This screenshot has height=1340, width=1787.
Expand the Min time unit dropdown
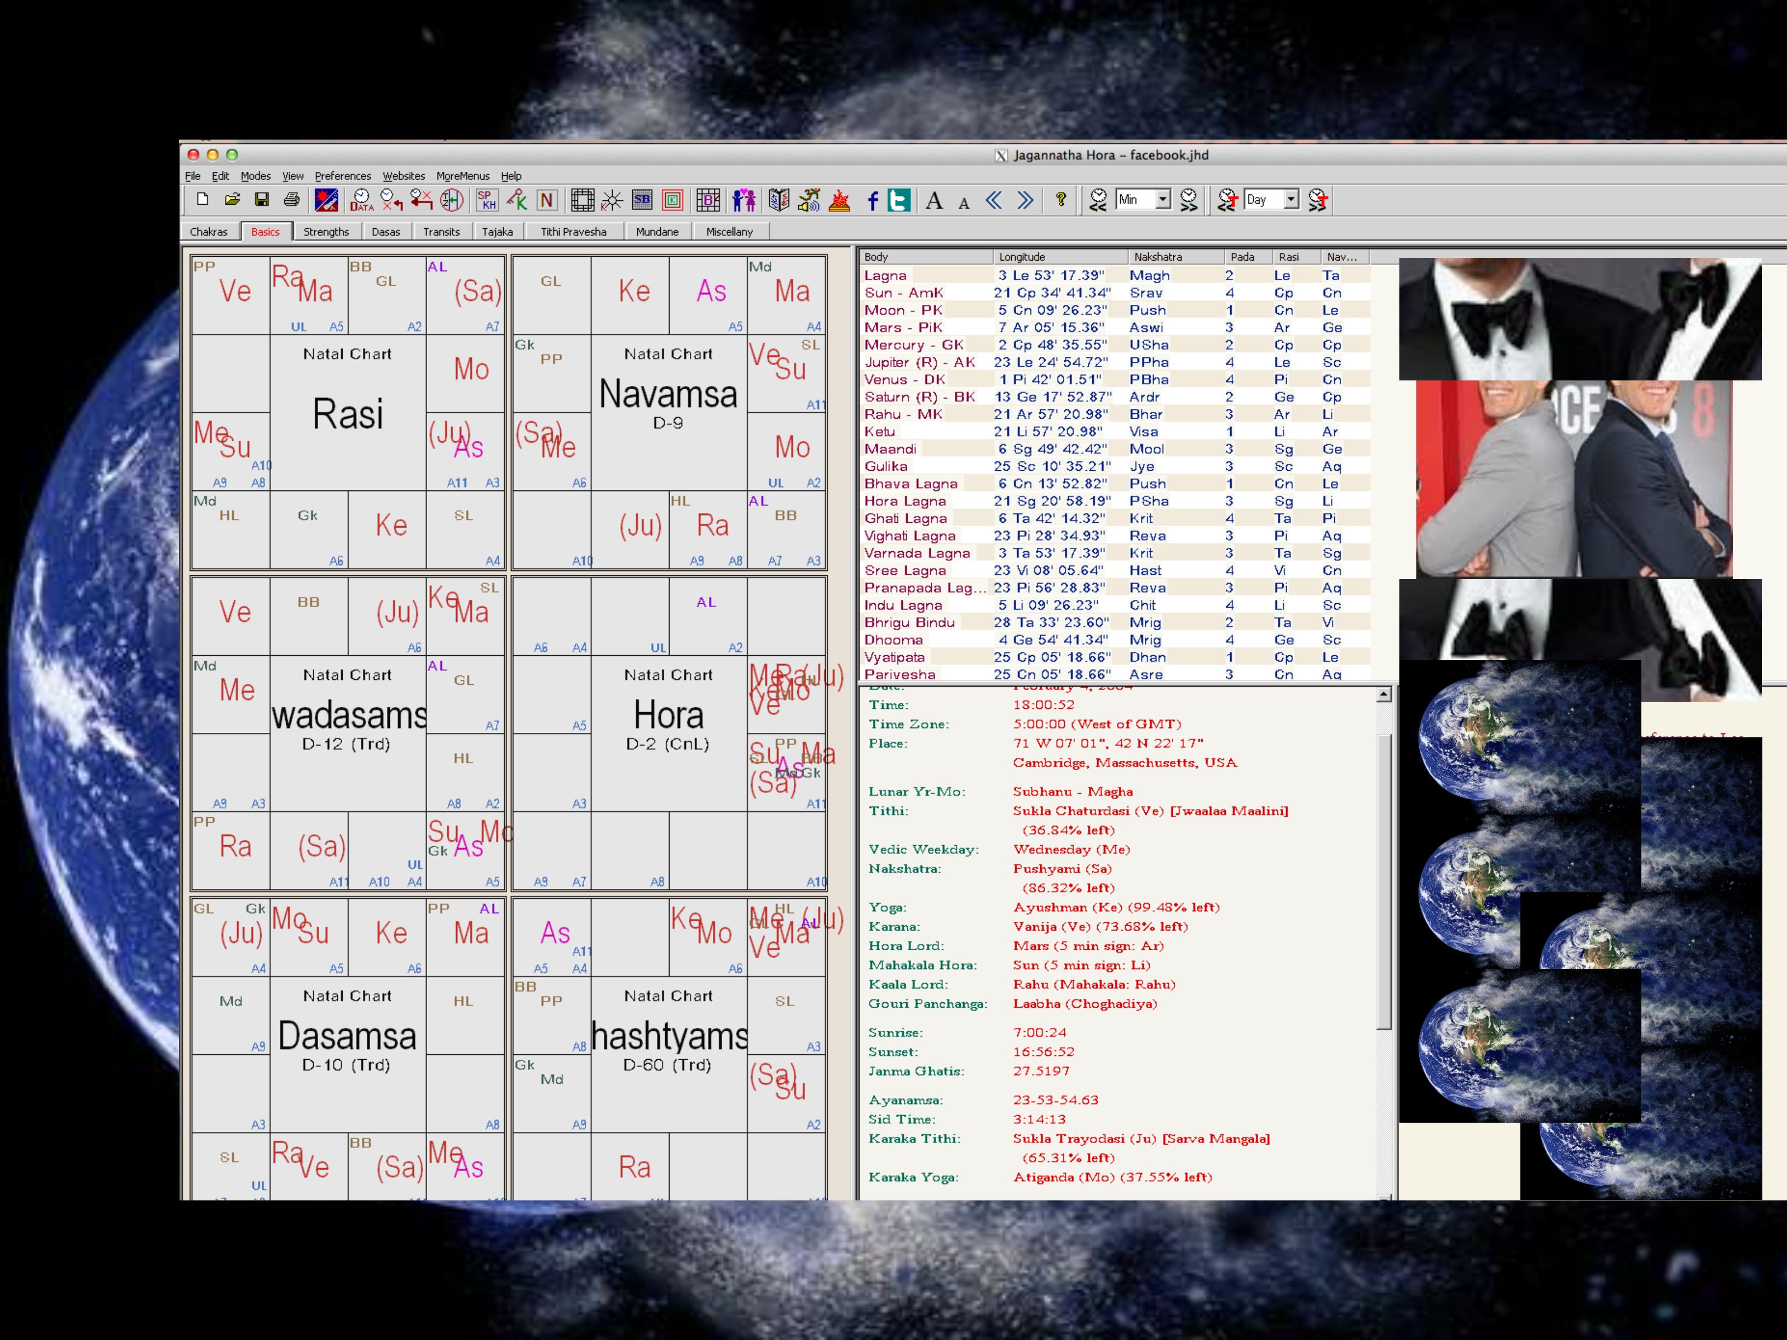[x=1162, y=199]
